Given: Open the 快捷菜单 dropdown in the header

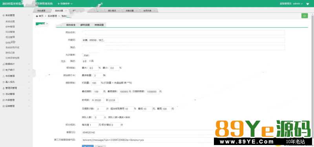Looking at the screenshot, I should point(65,4).
